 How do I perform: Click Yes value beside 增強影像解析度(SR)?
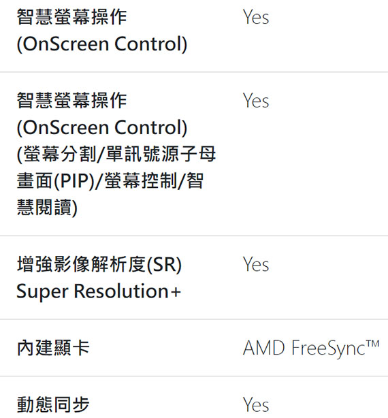(256, 264)
